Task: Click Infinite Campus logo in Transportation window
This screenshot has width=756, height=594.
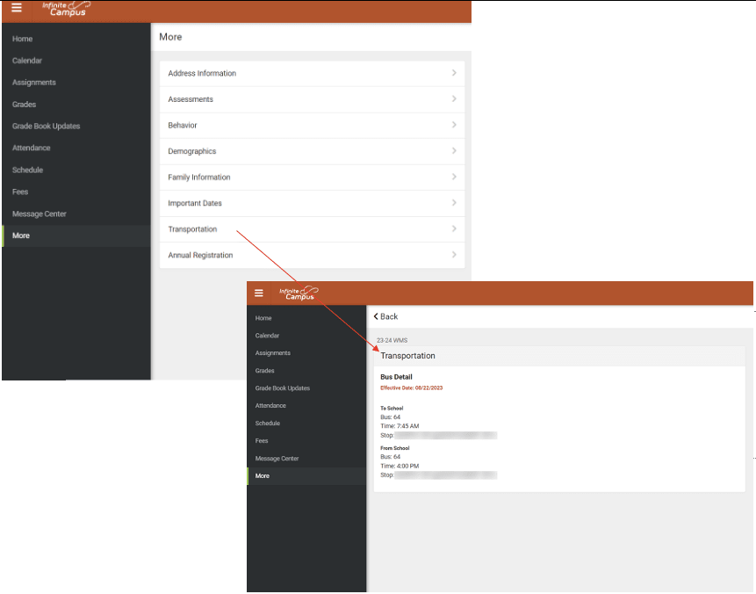Action: (299, 293)
